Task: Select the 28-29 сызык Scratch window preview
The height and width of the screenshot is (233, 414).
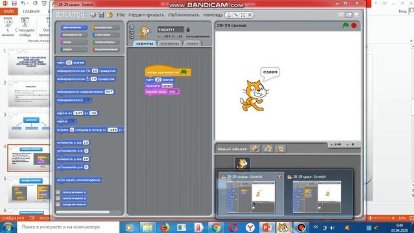Action: [x=250, y=194]
